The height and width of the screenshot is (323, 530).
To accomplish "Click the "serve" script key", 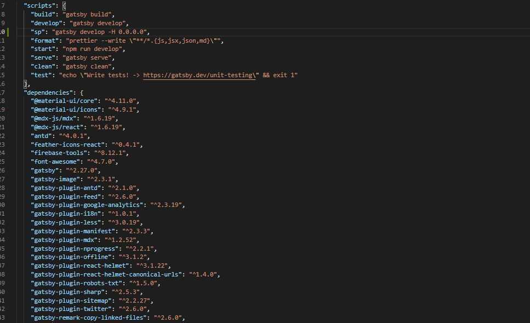I will click(x=43, y=57).
